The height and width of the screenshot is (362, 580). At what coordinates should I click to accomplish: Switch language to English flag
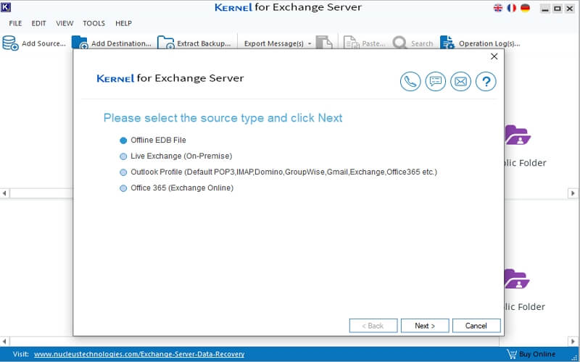498,8
